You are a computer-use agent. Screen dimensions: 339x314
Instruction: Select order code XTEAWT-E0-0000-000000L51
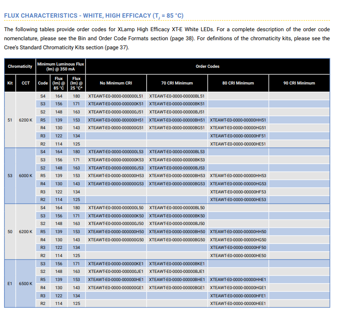tap(116, 96)
